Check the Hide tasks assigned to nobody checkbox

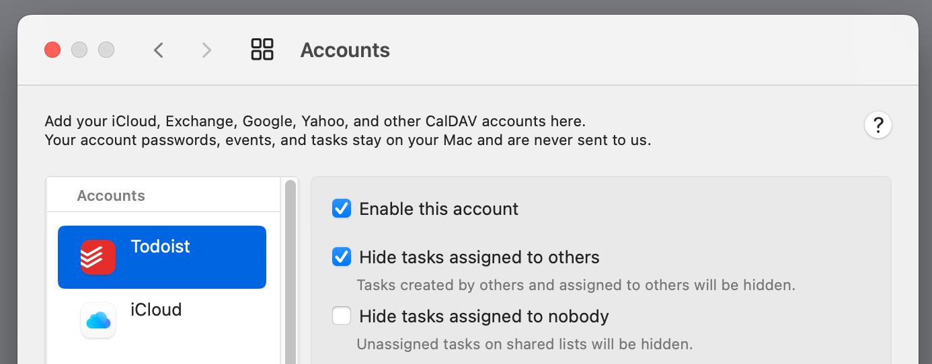point(342,316)
